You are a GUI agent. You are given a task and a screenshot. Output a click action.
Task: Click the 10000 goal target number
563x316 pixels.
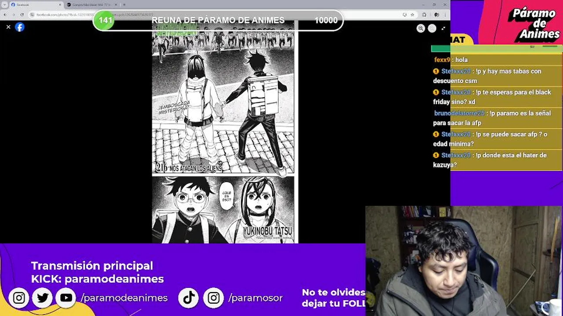(326, 20)
